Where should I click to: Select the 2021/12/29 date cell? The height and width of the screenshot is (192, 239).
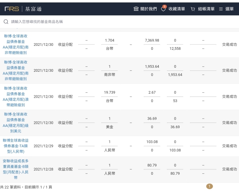[x=43, y=146]
